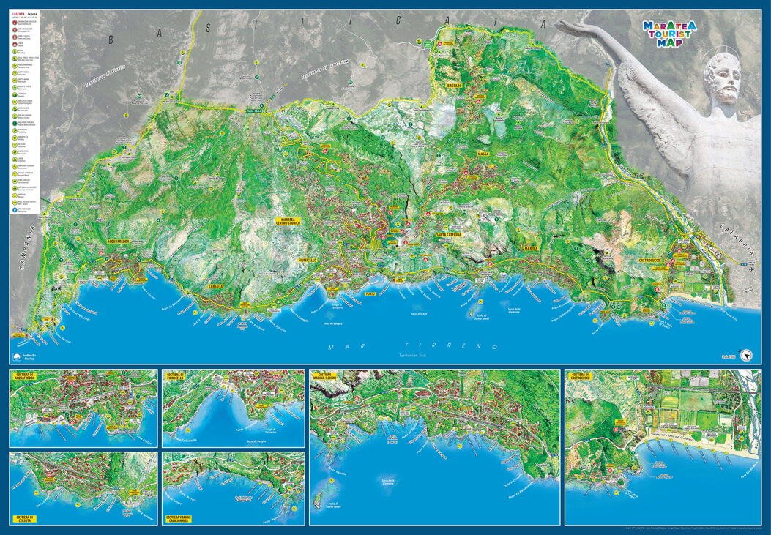Click the Bandiera Blu blue flag icon
Screen dimensions: 771x535
coord(18,358)
